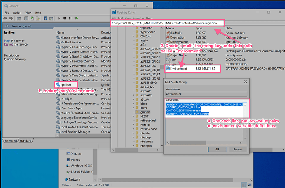
Task: Click the Registry Editor address bar path
Action: coord(167,23)
